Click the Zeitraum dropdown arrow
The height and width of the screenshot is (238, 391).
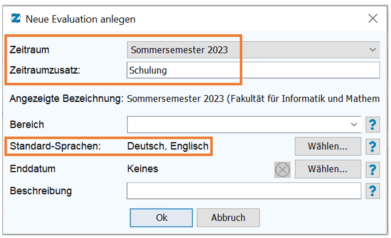372,50
